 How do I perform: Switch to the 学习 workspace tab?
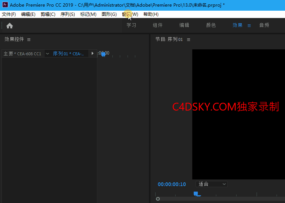point(131,25)
